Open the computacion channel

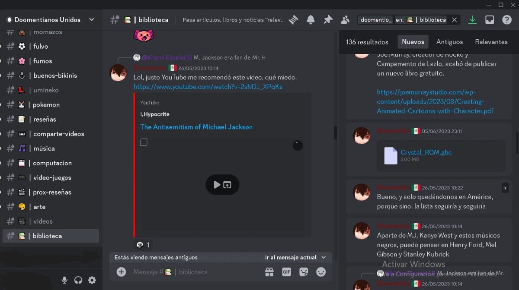50,163
